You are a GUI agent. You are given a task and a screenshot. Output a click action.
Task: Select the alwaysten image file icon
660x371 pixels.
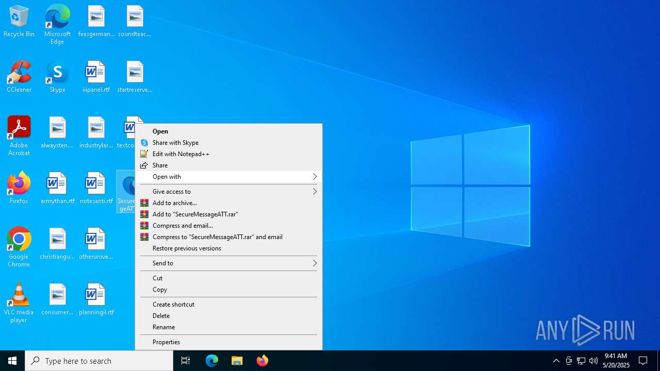[57, 133]
